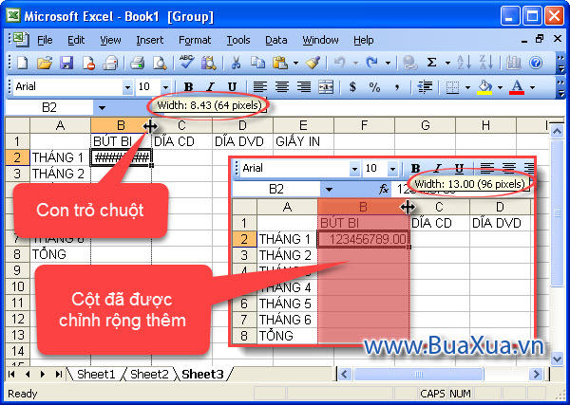Open the File menu
This screenshot has width=570, height=405.
45,40
